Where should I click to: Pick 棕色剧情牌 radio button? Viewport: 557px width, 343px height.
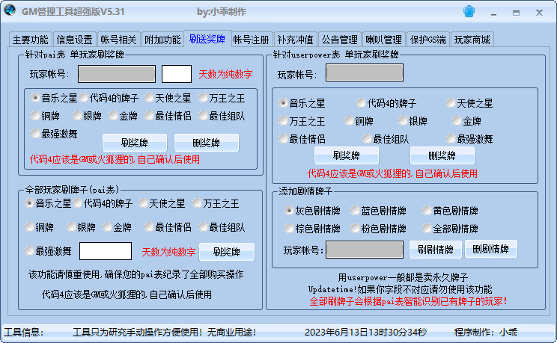(x=313, y=229)
